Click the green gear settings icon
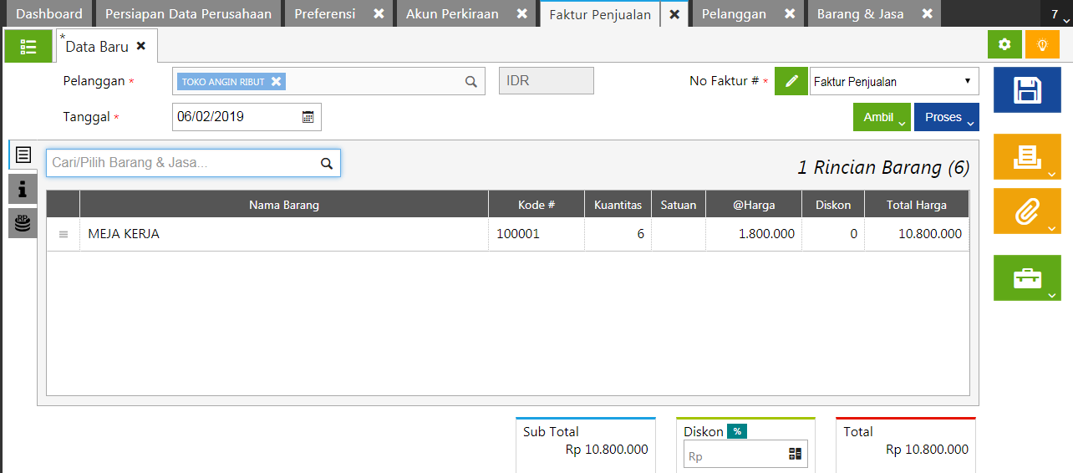Screen dimensions: 1073x473 [1004, 45]
